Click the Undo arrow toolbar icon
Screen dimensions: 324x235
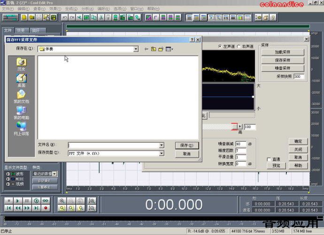click(65, 17)
